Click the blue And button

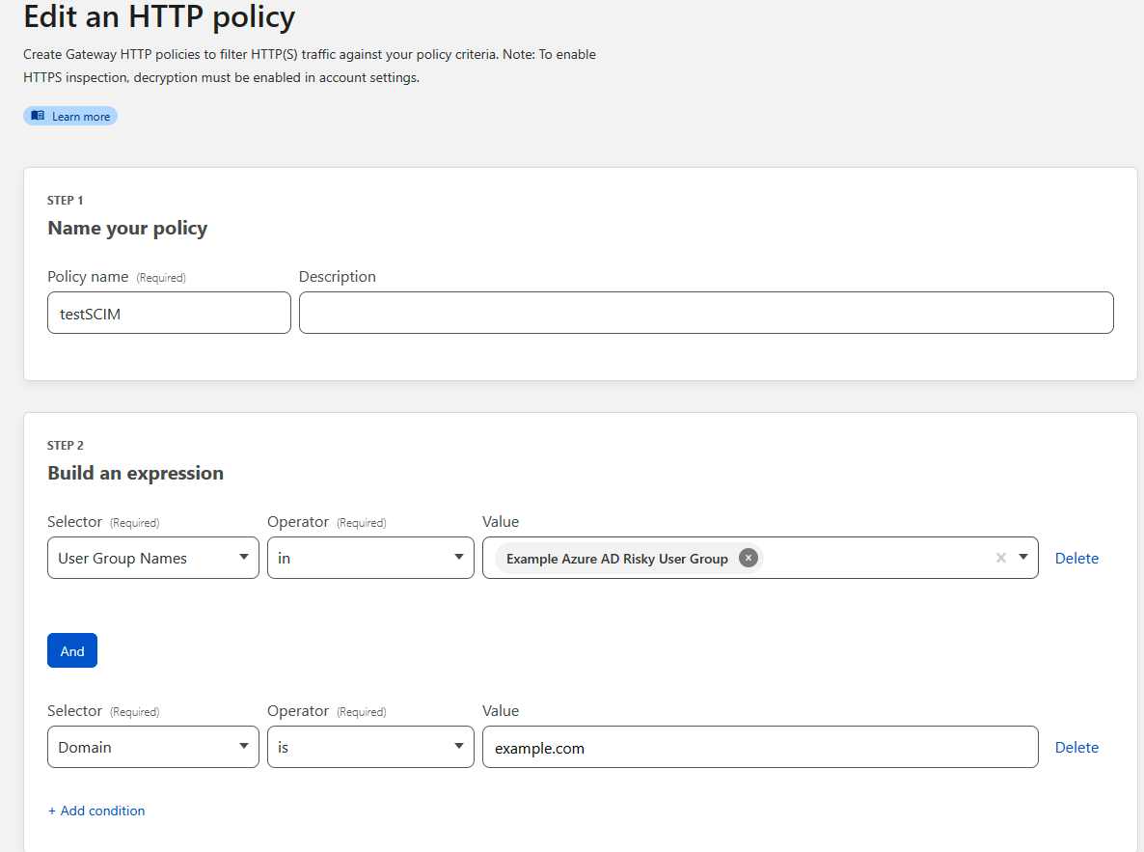(72, 650)
